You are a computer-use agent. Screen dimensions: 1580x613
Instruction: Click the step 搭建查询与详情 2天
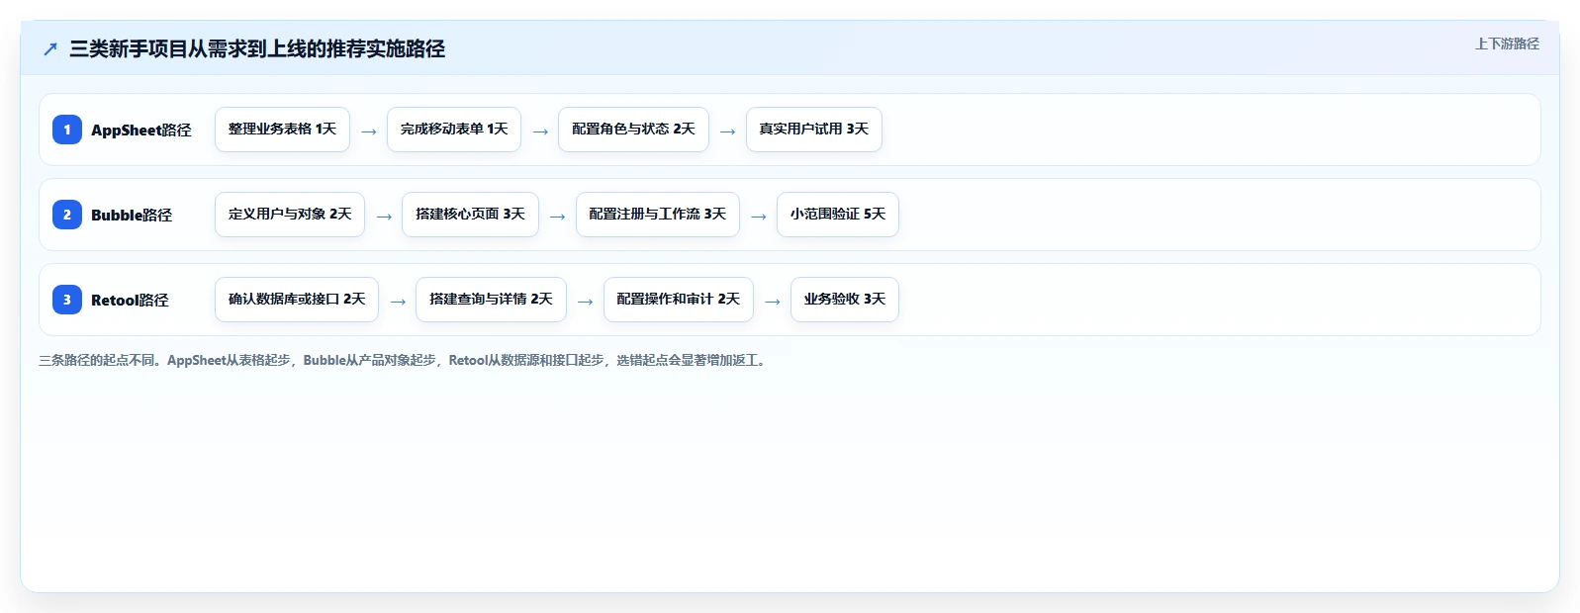491,300
